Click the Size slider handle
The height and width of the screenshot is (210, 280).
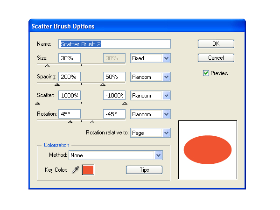(47, 66)
